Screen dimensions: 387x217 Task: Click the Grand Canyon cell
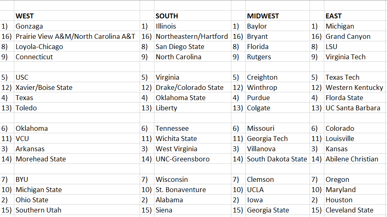pyautogui.click(x=348, y=36)
